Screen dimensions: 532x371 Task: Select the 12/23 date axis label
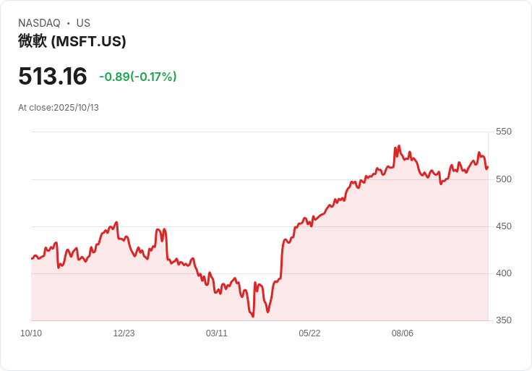tap(124, 333)
